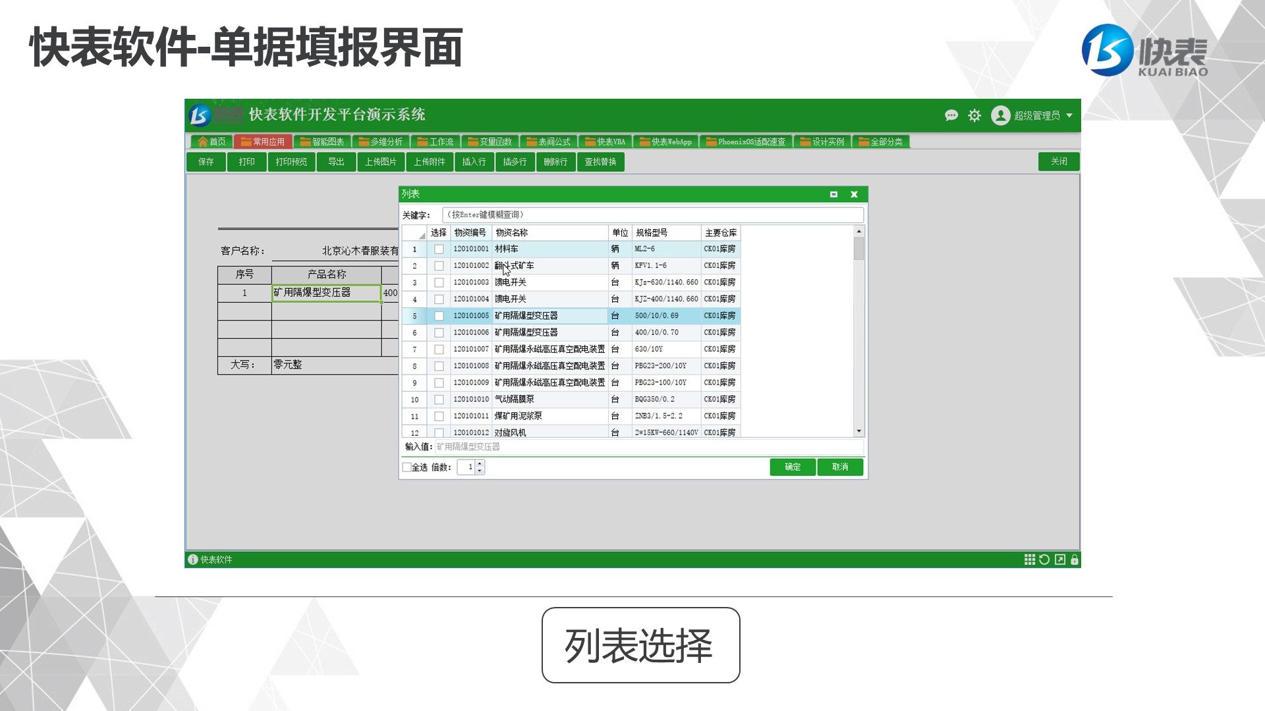Click the 零元整 amount cell
The width and height of the screenshot is (1265, 711).
pos(335,365)
